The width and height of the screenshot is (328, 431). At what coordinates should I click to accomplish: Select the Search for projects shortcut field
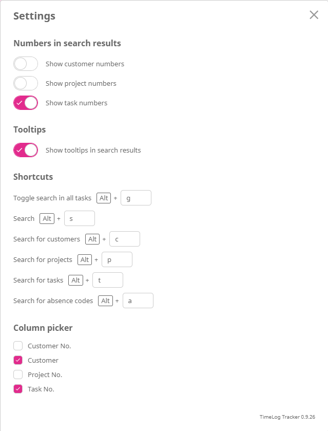[x=117, y=259]
